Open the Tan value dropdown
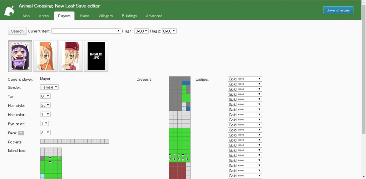This screenshot has width=366, height=179. pyautogui.click(x=45, y=96)
